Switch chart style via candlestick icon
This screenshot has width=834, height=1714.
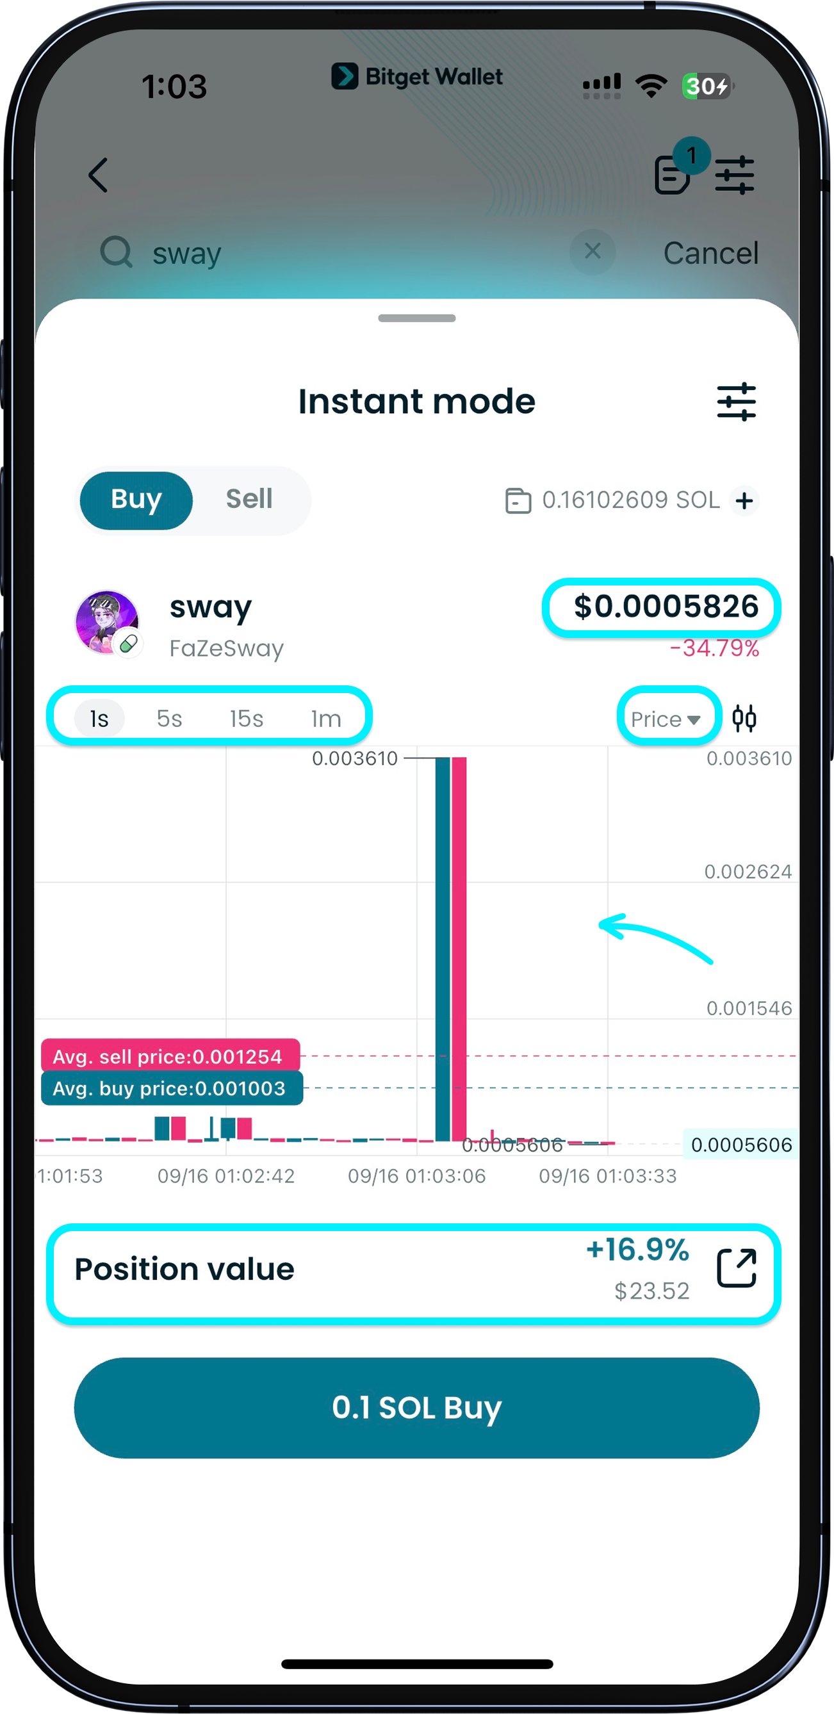(744, 719)
